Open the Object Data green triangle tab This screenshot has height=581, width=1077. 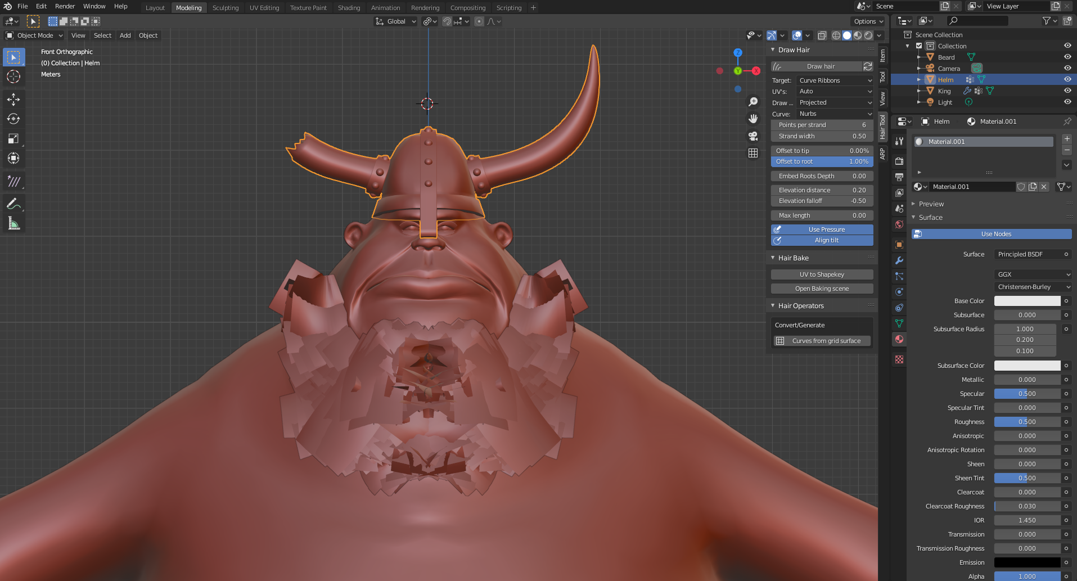899,323
